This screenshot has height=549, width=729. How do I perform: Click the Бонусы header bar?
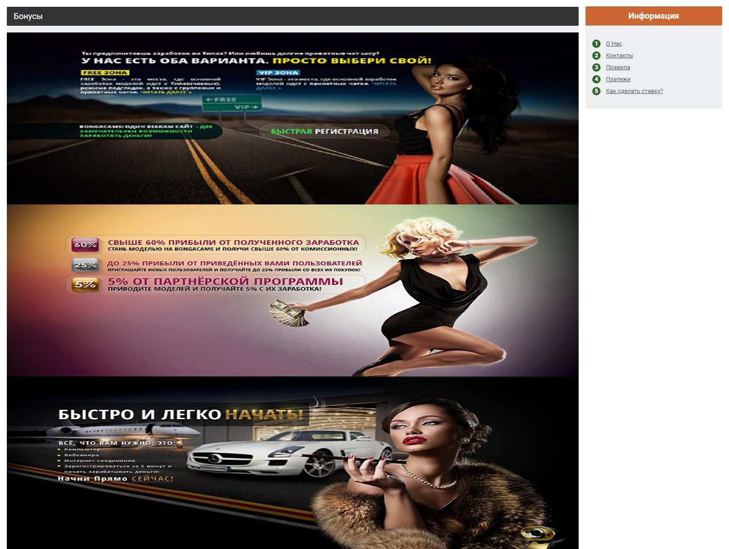coord(293,17)
